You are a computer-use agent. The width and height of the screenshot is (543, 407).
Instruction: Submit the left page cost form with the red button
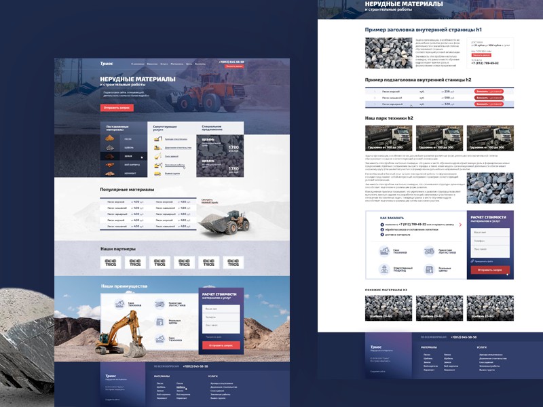coord(221,345)
